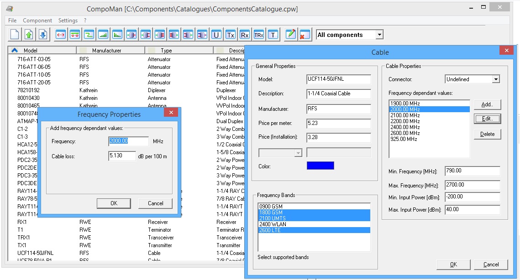
Task: Click the U component toolbar icon
Action: 216,35
